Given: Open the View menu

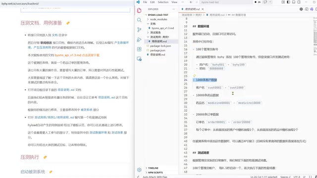Looking at the screenshot, I should tap(174, 2).
